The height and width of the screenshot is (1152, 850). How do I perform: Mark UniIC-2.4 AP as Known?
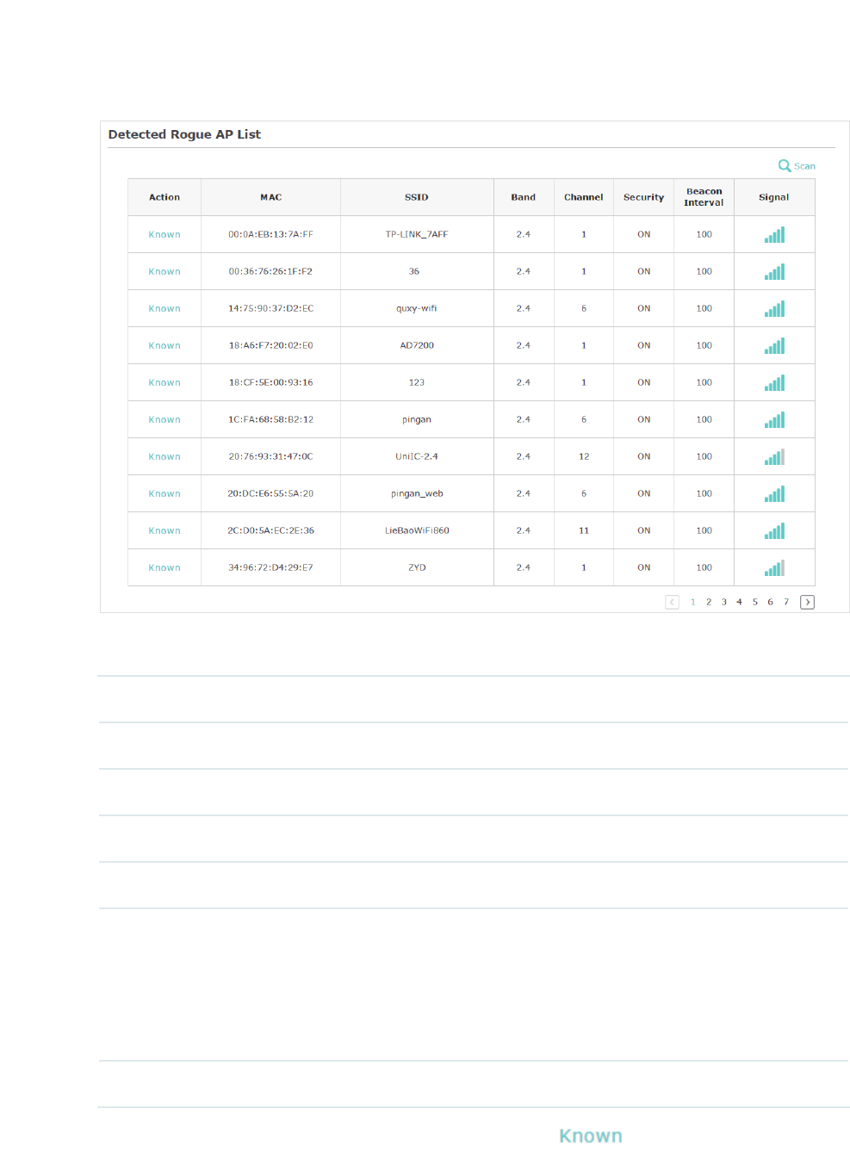(164, 456)
